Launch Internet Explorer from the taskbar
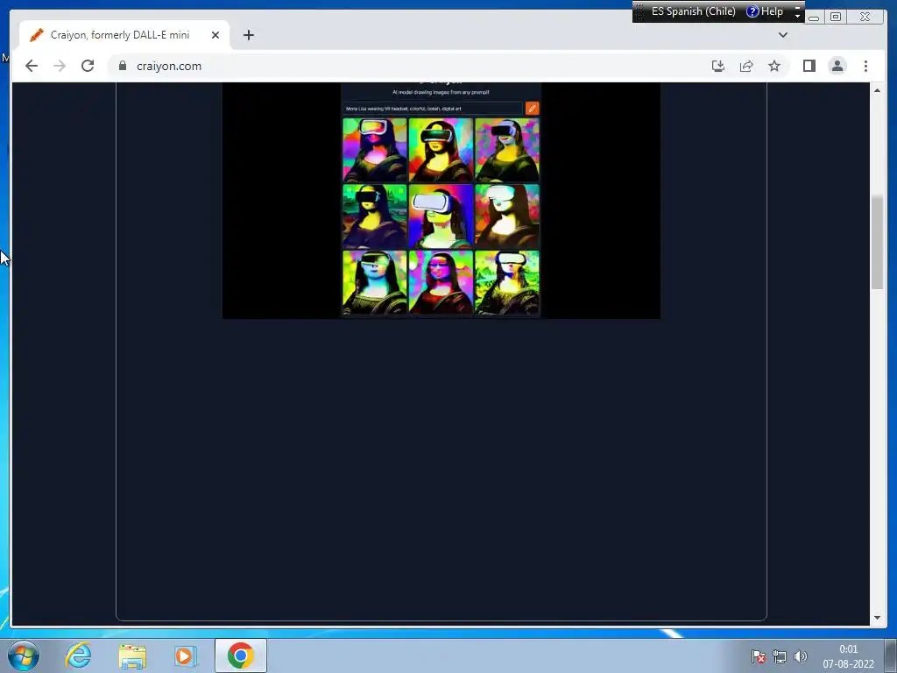Screen dimensions: 897x673 coord(78,655)
